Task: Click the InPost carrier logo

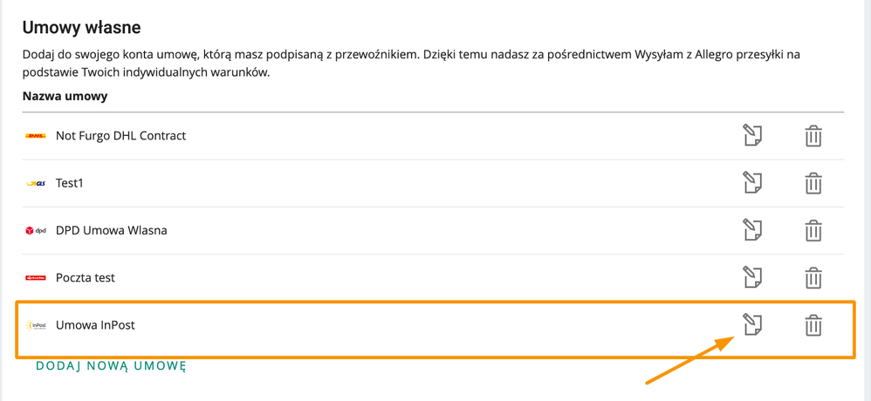Action: (x=36, y=325)
